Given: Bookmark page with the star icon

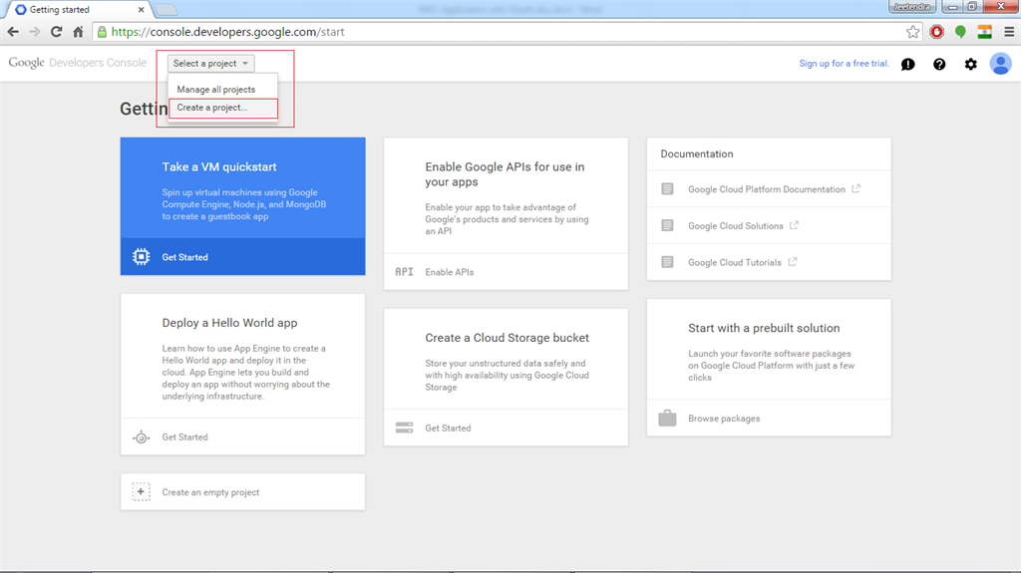Looking at the screenshot, I should coord(913,31).
